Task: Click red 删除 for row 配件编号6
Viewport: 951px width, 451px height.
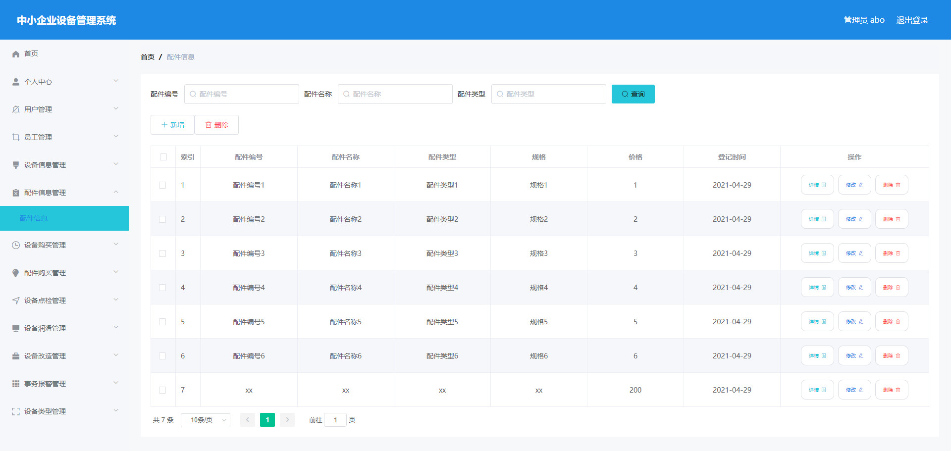Action: click(x=892, y=355)
